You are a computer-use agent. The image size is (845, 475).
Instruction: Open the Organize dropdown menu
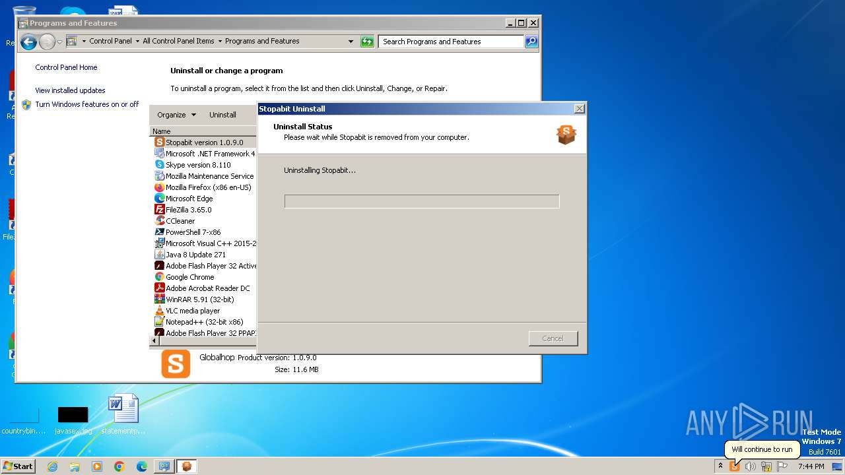[176, 115]
